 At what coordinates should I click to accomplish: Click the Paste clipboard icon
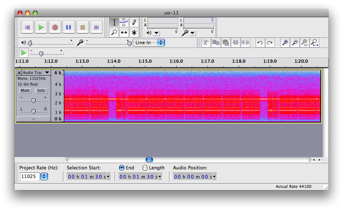click(226, 42)
